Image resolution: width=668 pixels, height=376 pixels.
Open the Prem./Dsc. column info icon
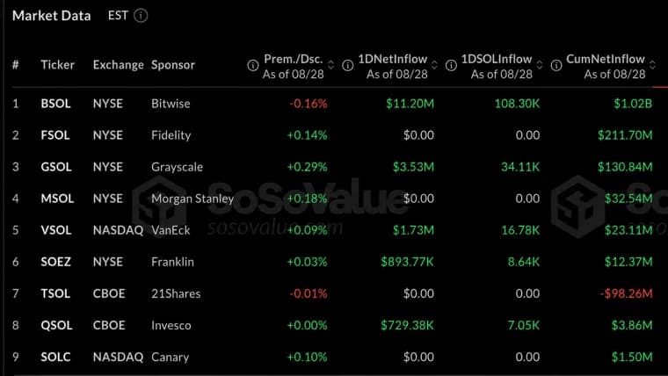[252, 65]
